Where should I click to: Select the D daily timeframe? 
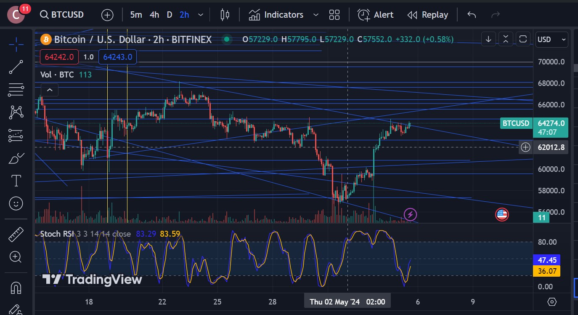170,15
